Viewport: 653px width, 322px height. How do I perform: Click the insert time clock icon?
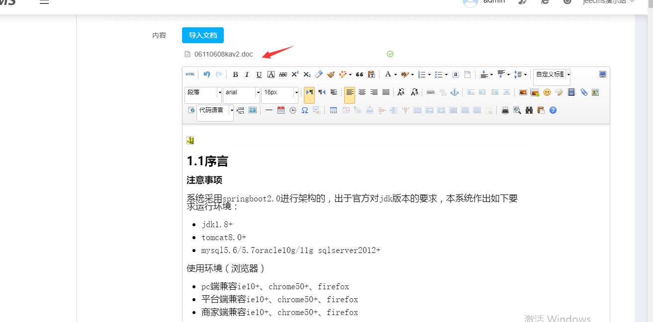293,110
